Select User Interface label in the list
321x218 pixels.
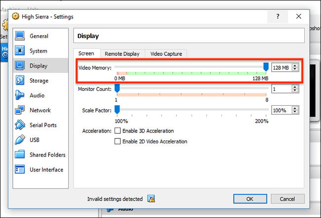(46, 170)
